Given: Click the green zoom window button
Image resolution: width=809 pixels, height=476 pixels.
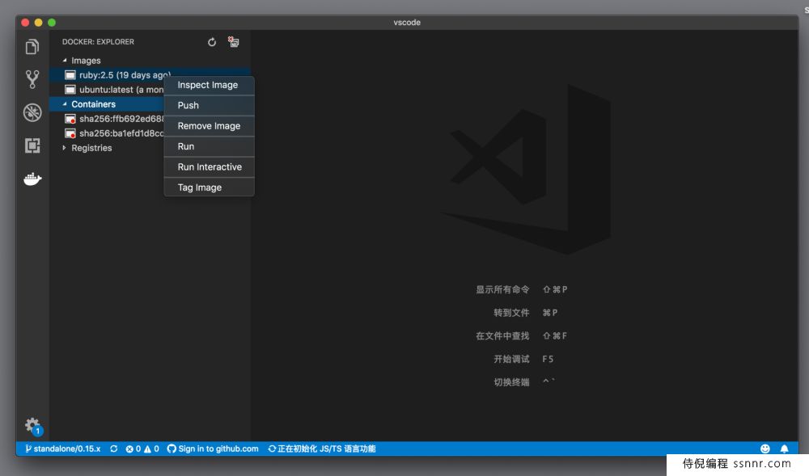Looking at the screenshot, I should [x=52, y=23].
